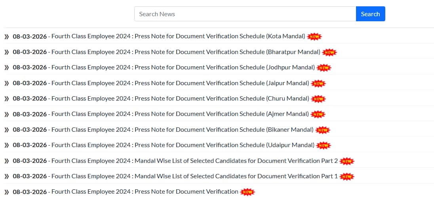Click the double-arrow bullet before Udaipur Mandal
Image resolution: width=434 pixels, height=198 pixels.
point(7,146)
